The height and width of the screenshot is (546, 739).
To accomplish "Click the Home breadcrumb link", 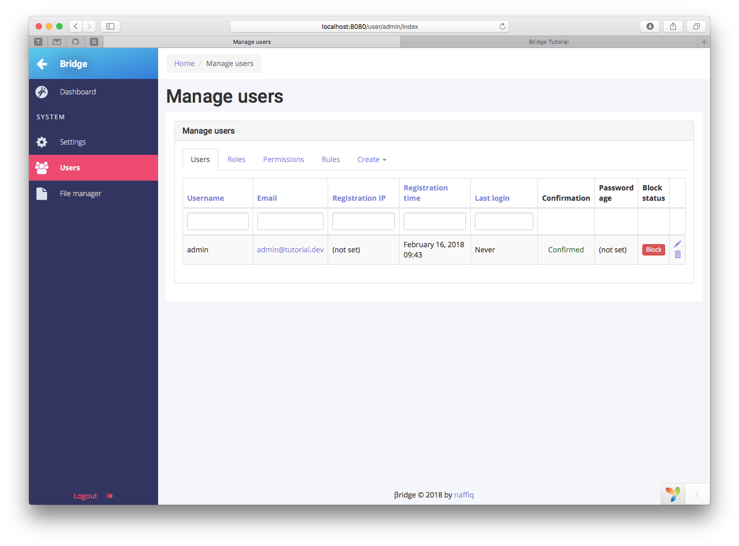I will click(x=184, y=63).
